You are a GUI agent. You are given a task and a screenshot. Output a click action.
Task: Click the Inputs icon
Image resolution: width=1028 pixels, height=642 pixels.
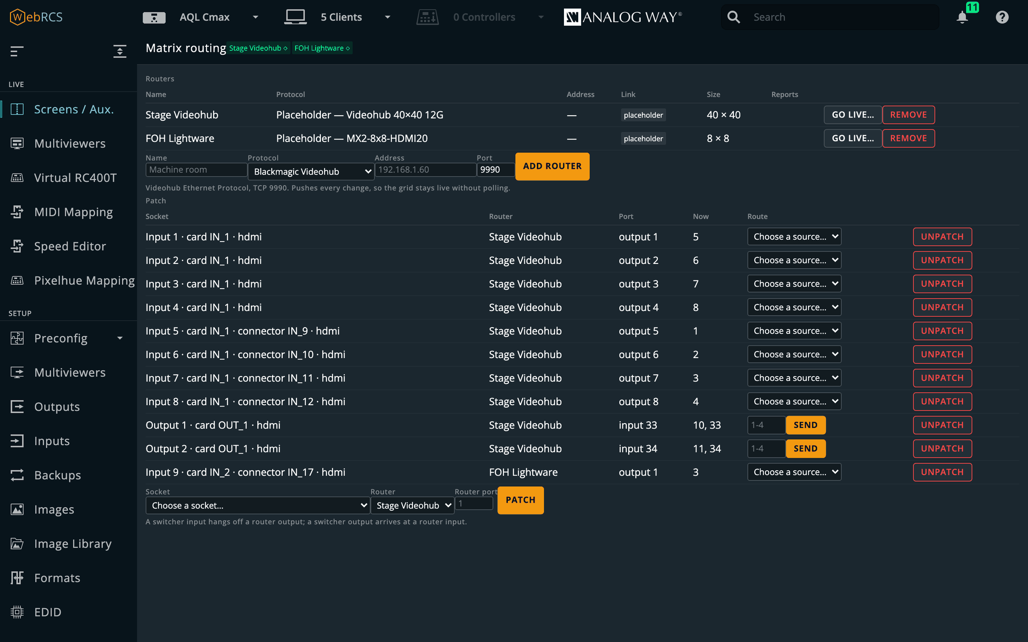click(17, 441)
